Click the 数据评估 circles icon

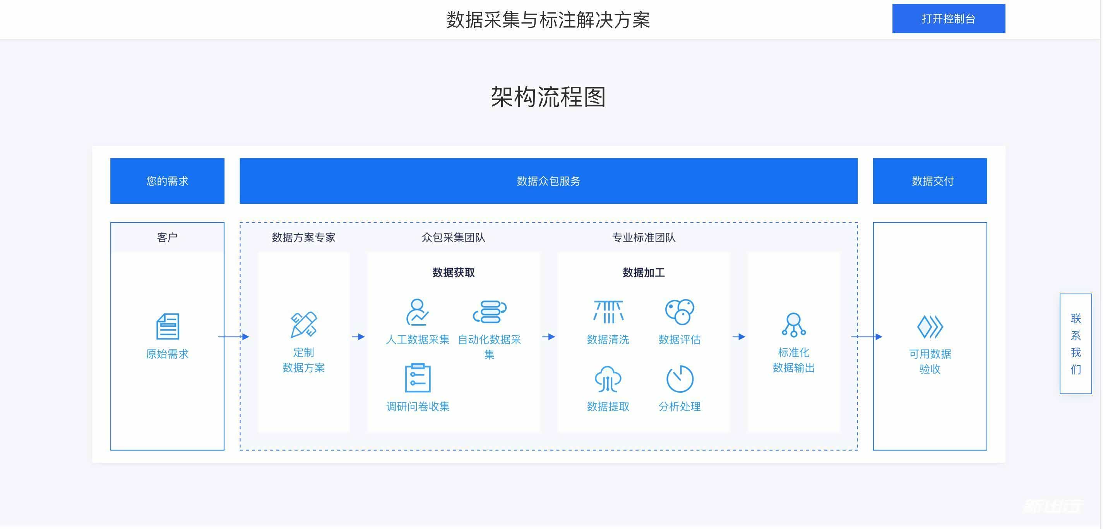coord(679,312)
